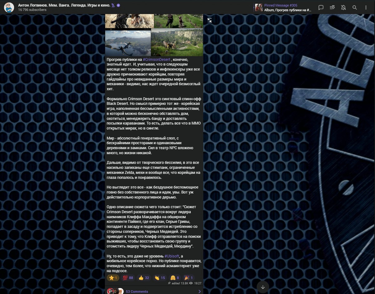Collapse the album with the shrink icon
The height and width of the screenshot is (294, 375).
pos(210,20)
